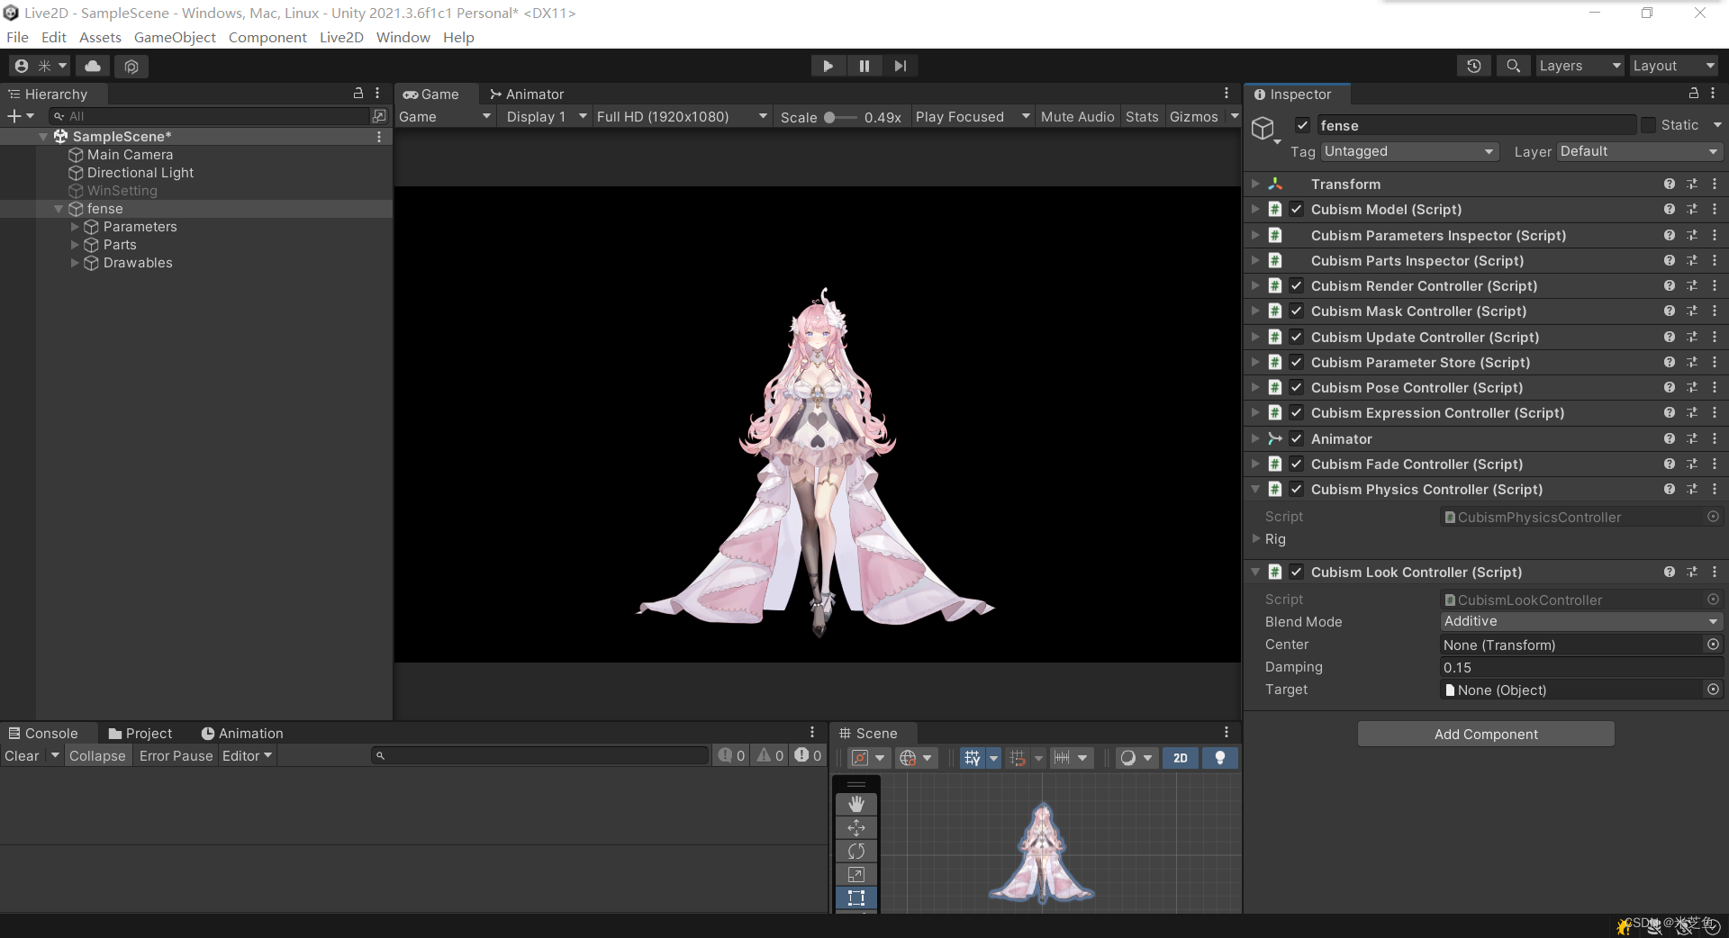This screenshot has width=1729, height=938.
Task: Click the Scene global/local rotation globe icon
Action: pyautogui.click(x=908, y=758)
